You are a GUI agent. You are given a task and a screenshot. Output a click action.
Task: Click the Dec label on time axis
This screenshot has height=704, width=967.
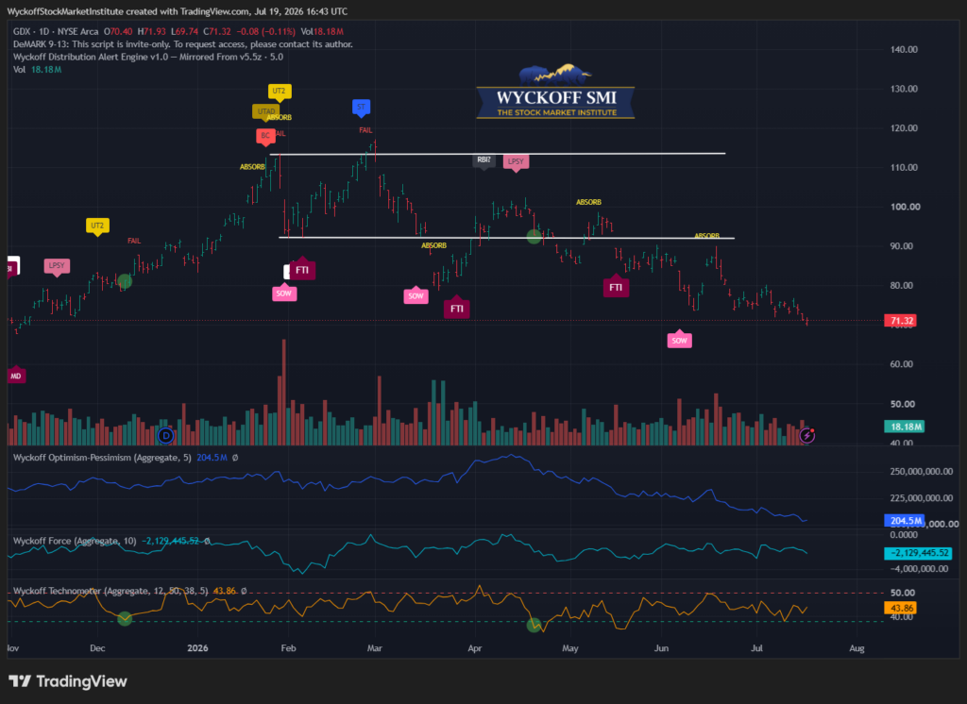pyautogui.click(x=97, y=648)
